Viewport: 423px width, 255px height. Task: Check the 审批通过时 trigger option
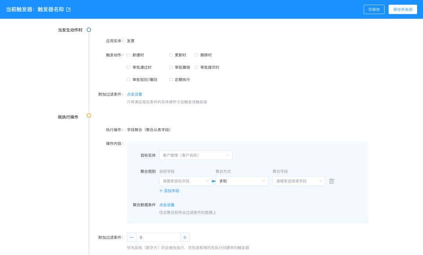pos(128,67)
